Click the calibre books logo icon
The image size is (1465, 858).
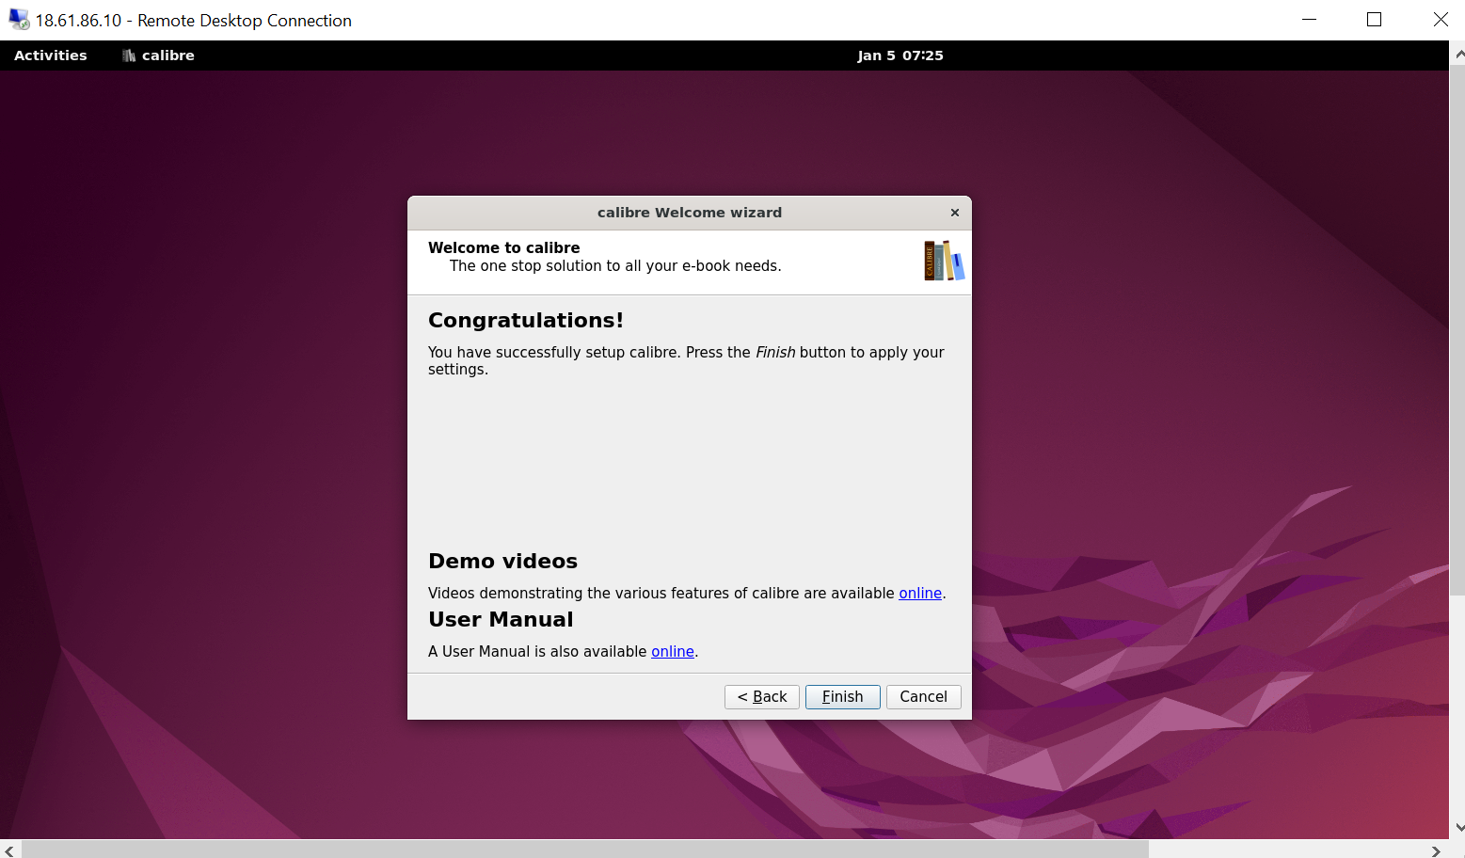[944, 261]
